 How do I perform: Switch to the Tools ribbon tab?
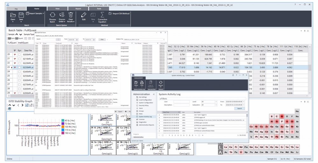(99, 9)
